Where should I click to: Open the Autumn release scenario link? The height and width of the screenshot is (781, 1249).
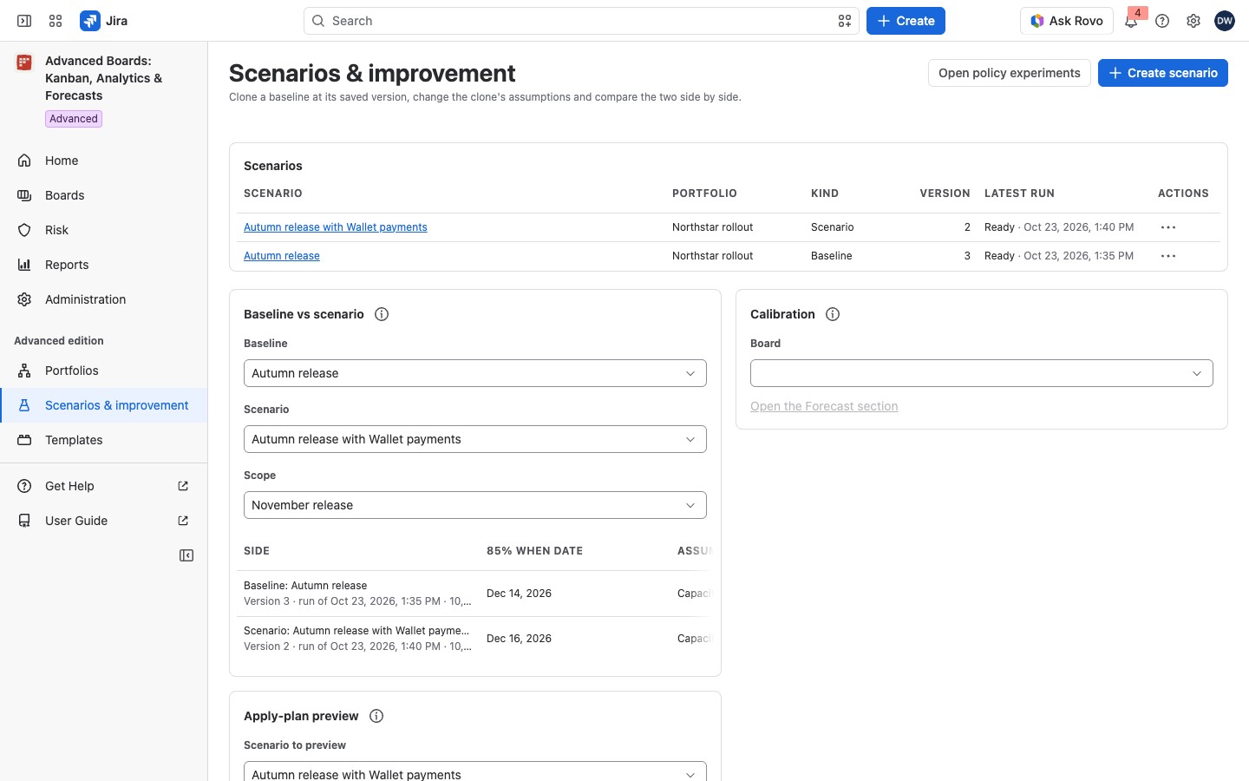[282, 256]
